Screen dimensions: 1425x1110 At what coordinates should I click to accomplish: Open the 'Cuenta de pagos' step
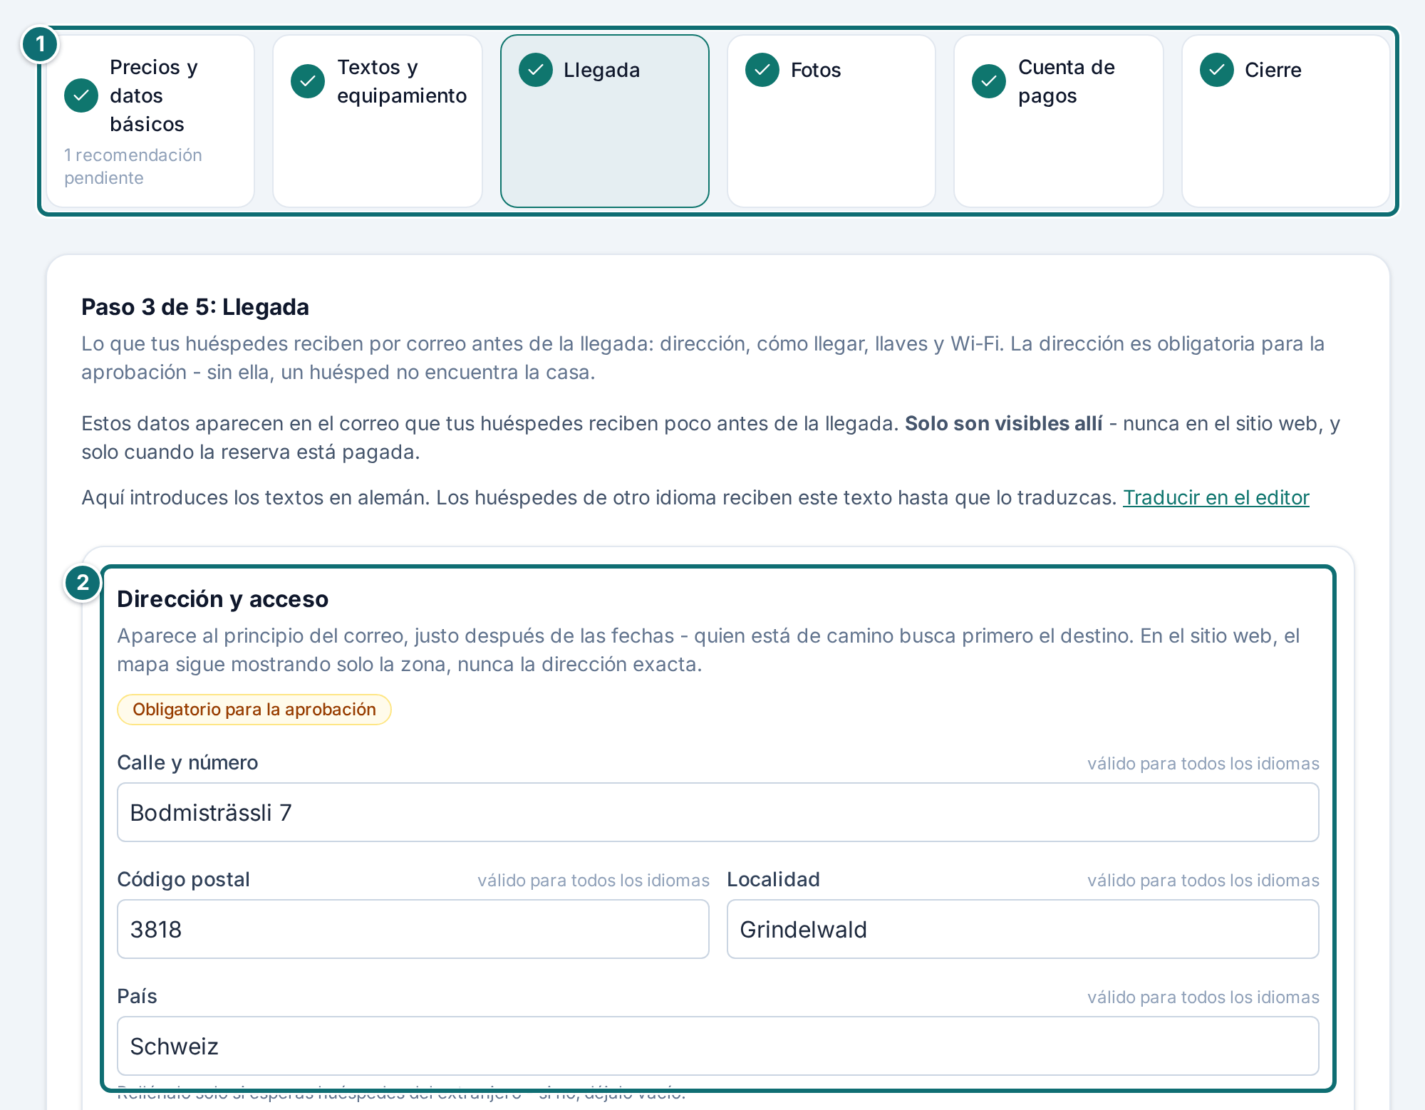[x=1059, y=121]
